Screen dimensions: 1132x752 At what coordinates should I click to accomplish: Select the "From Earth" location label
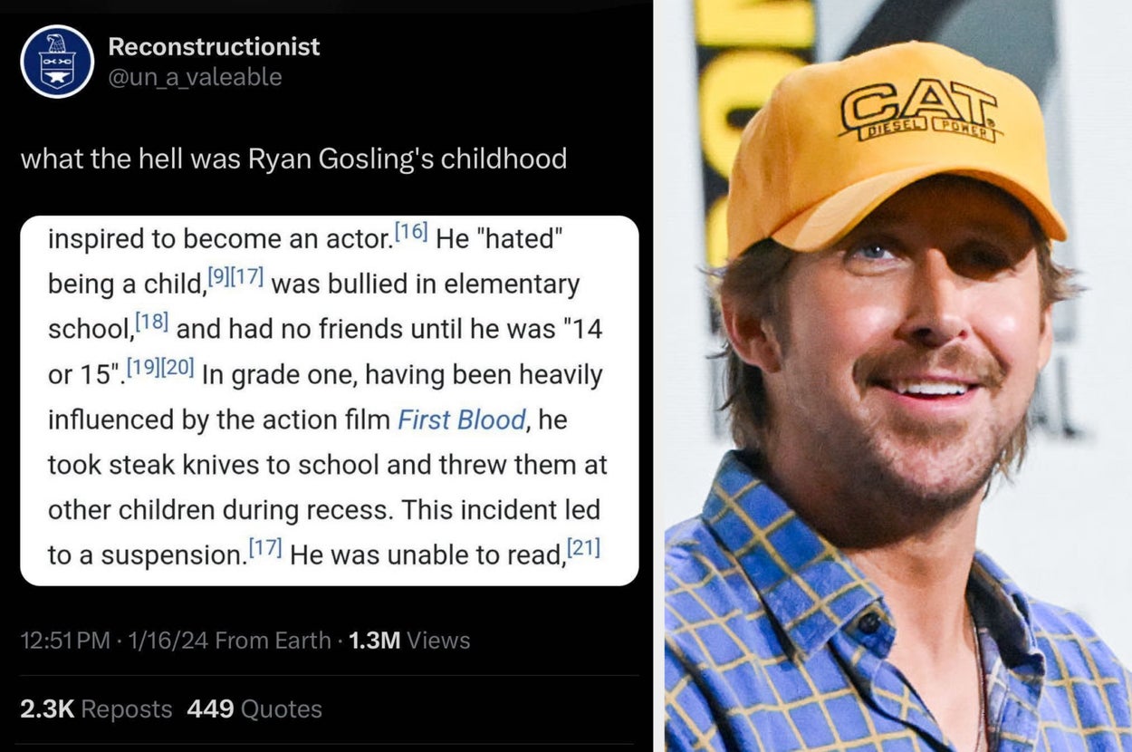click(273, 641)
